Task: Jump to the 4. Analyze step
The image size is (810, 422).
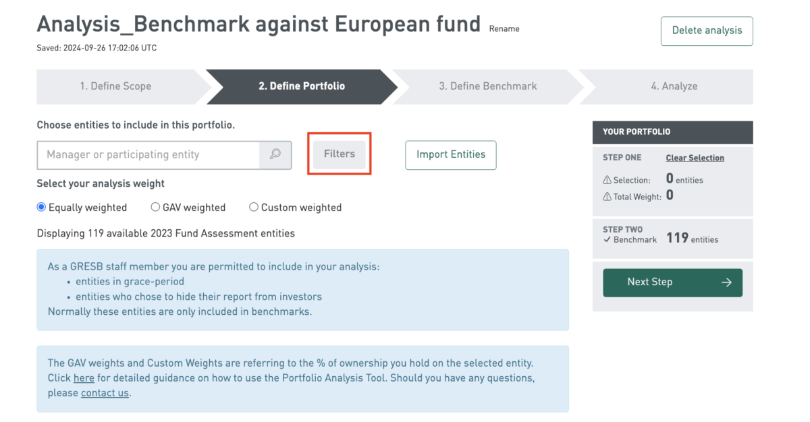Action: 674,86
